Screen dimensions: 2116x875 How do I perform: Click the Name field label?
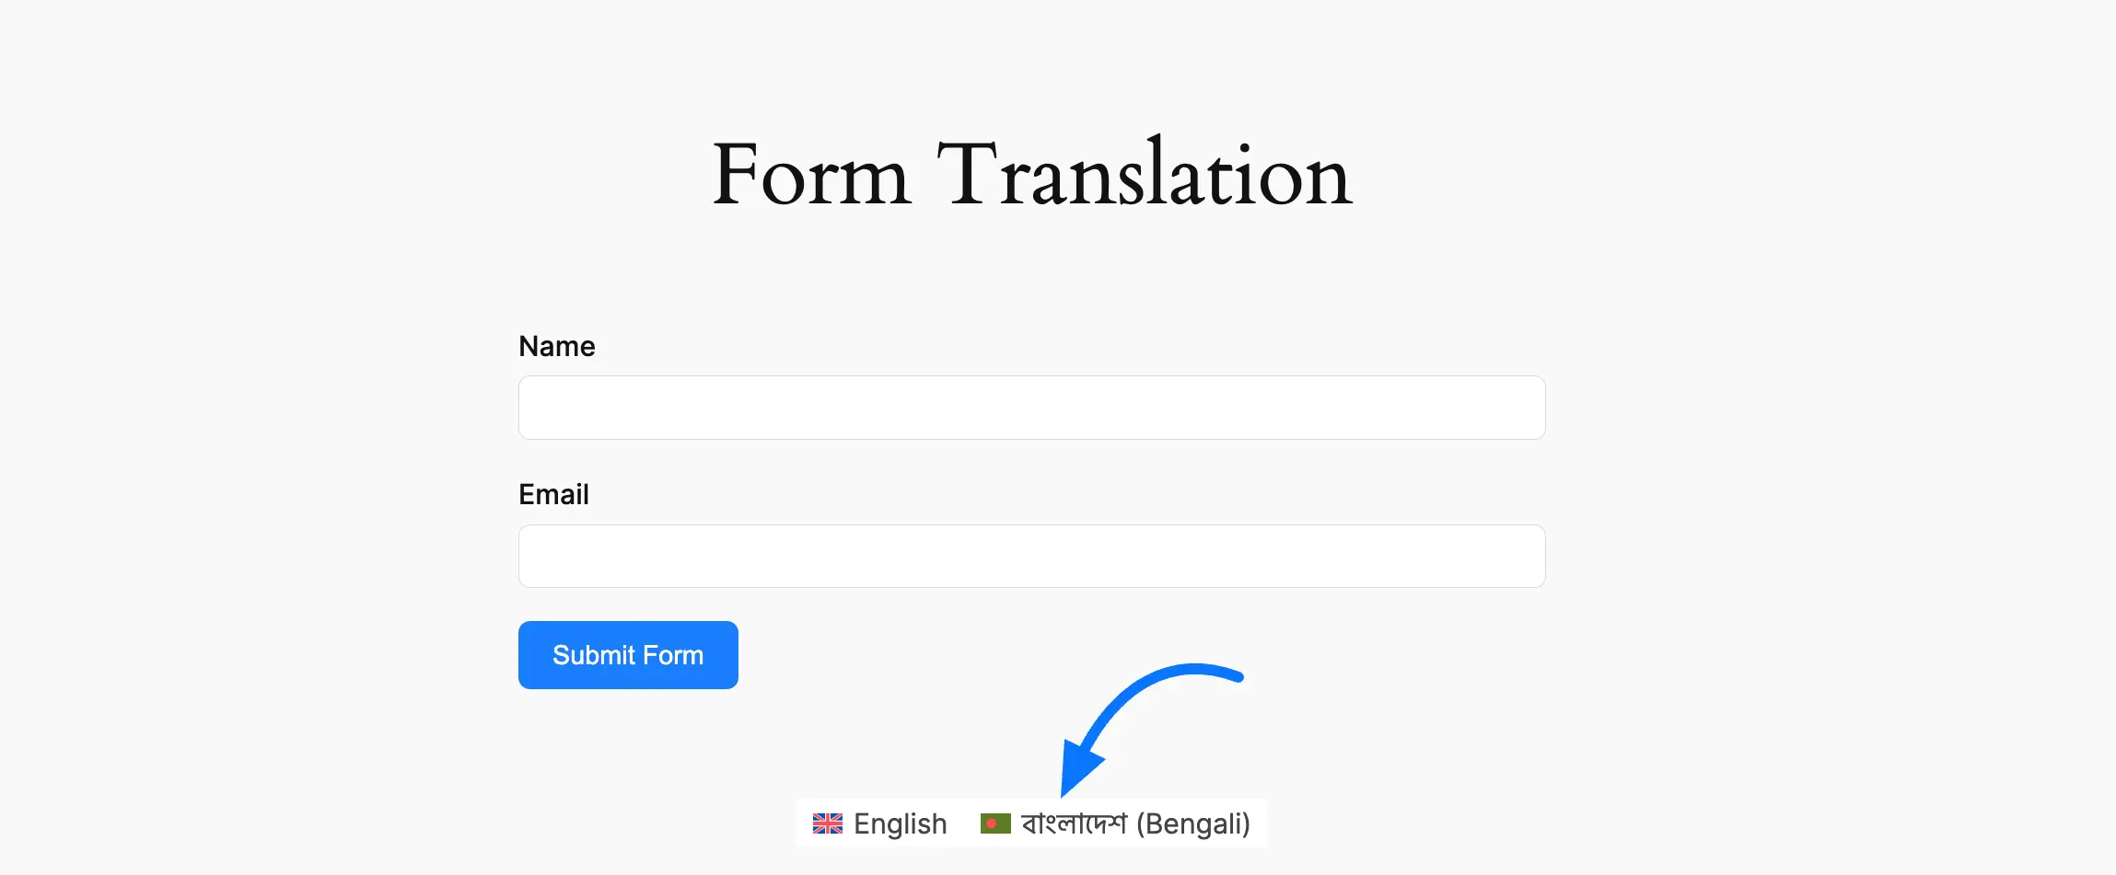tap(557, 347)
